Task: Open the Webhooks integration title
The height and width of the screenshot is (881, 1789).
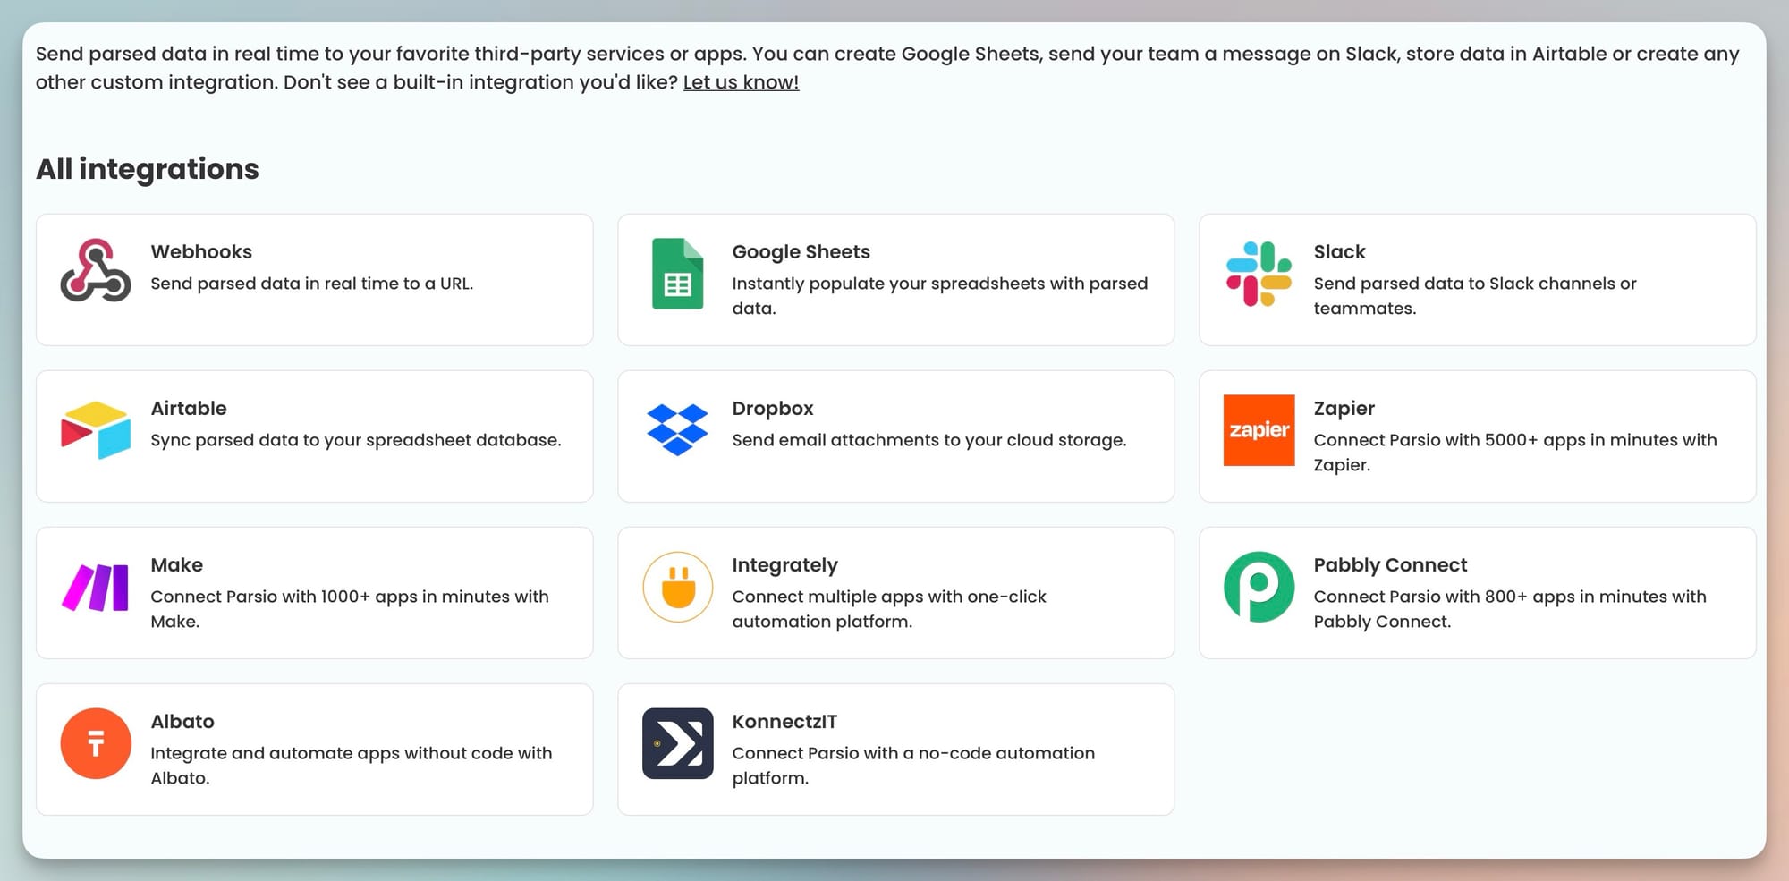Action: (201, 252)
